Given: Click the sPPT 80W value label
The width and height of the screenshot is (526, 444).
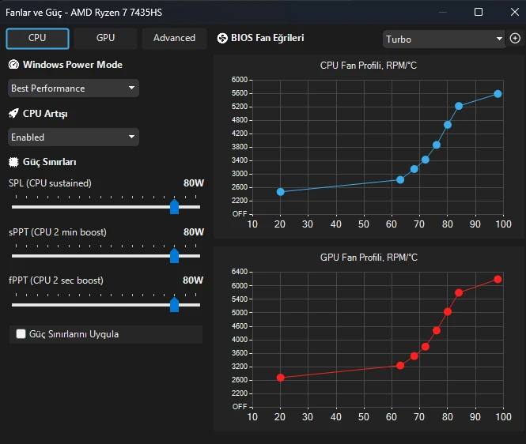Looking at the screenshot, I should pyautogui.click(x=194, y=232).
